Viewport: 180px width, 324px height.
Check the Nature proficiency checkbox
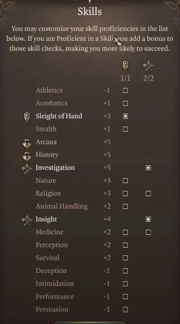[x=125, y=180]
